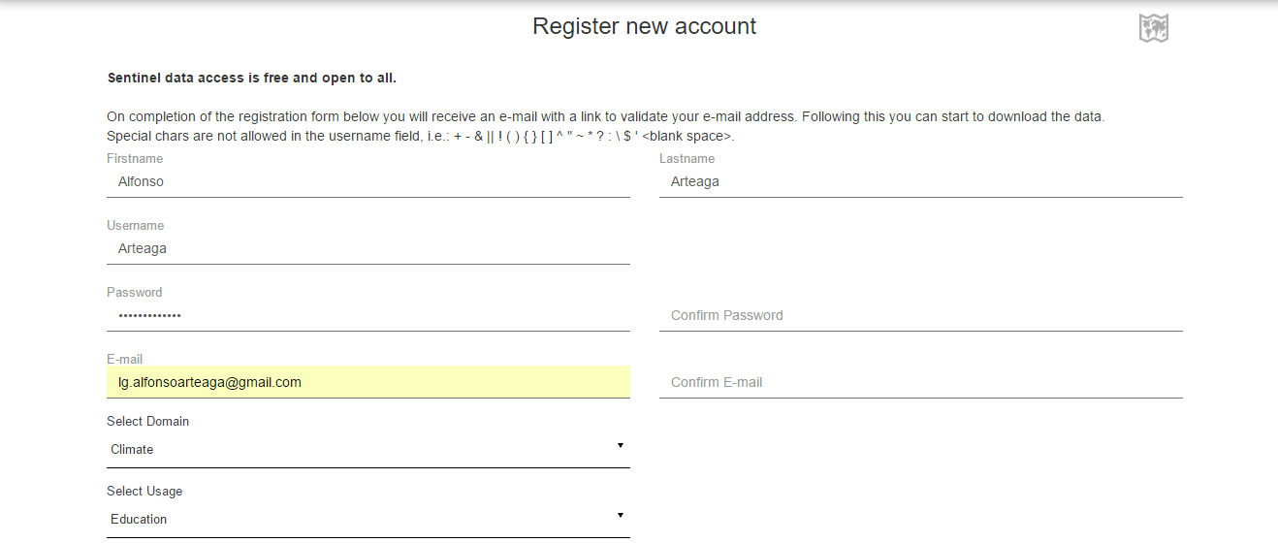Image resolution: width=1278 pixels, height=543 pixels.
Task: Focus the Username input field
Action: (x=368, y=248)
